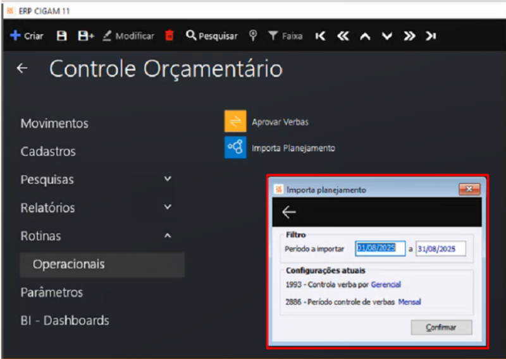Click the save floppy disk icon
This screenshot has width=506, height=359.
61,36
